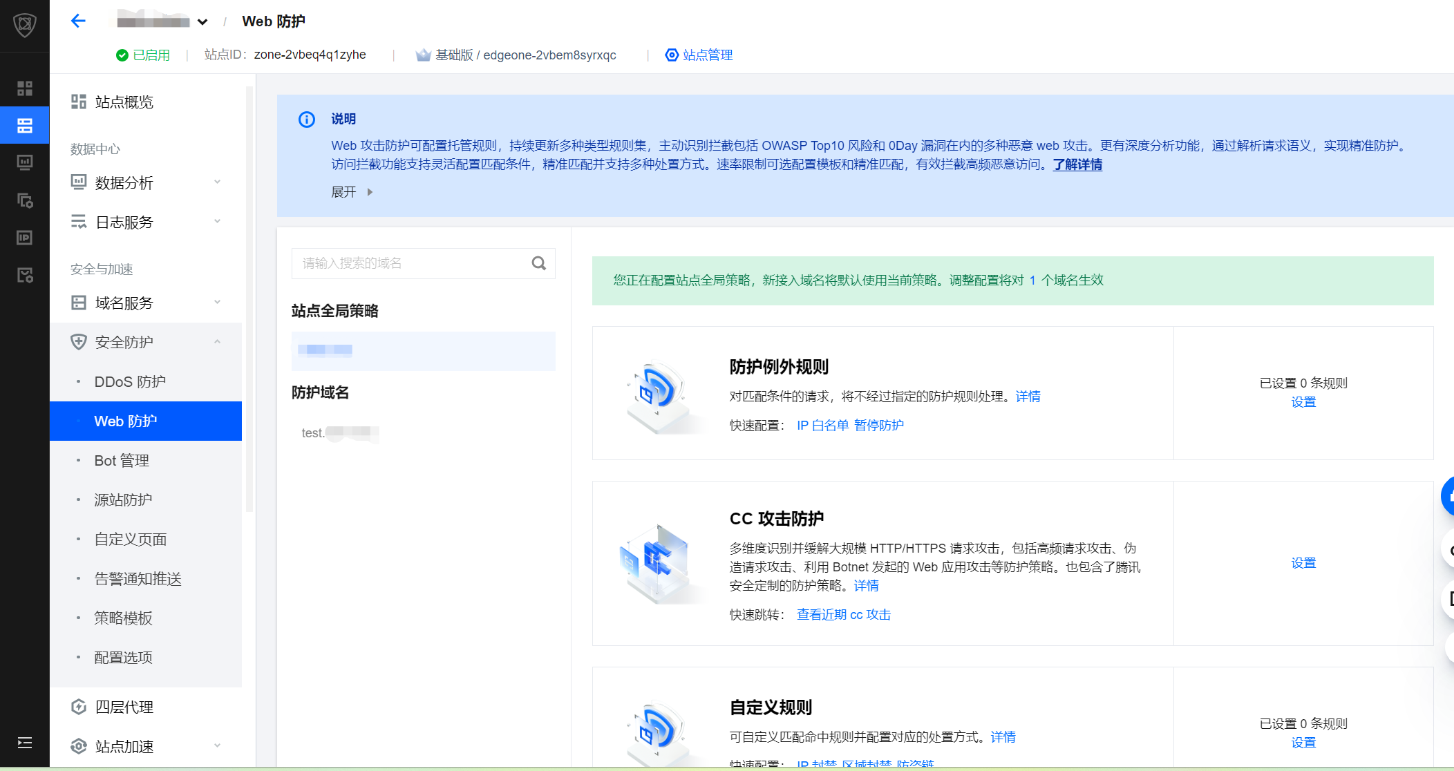The image size is (1454, 771).
Task: Open the package check icon in dark sidebar
Action: 25,276
